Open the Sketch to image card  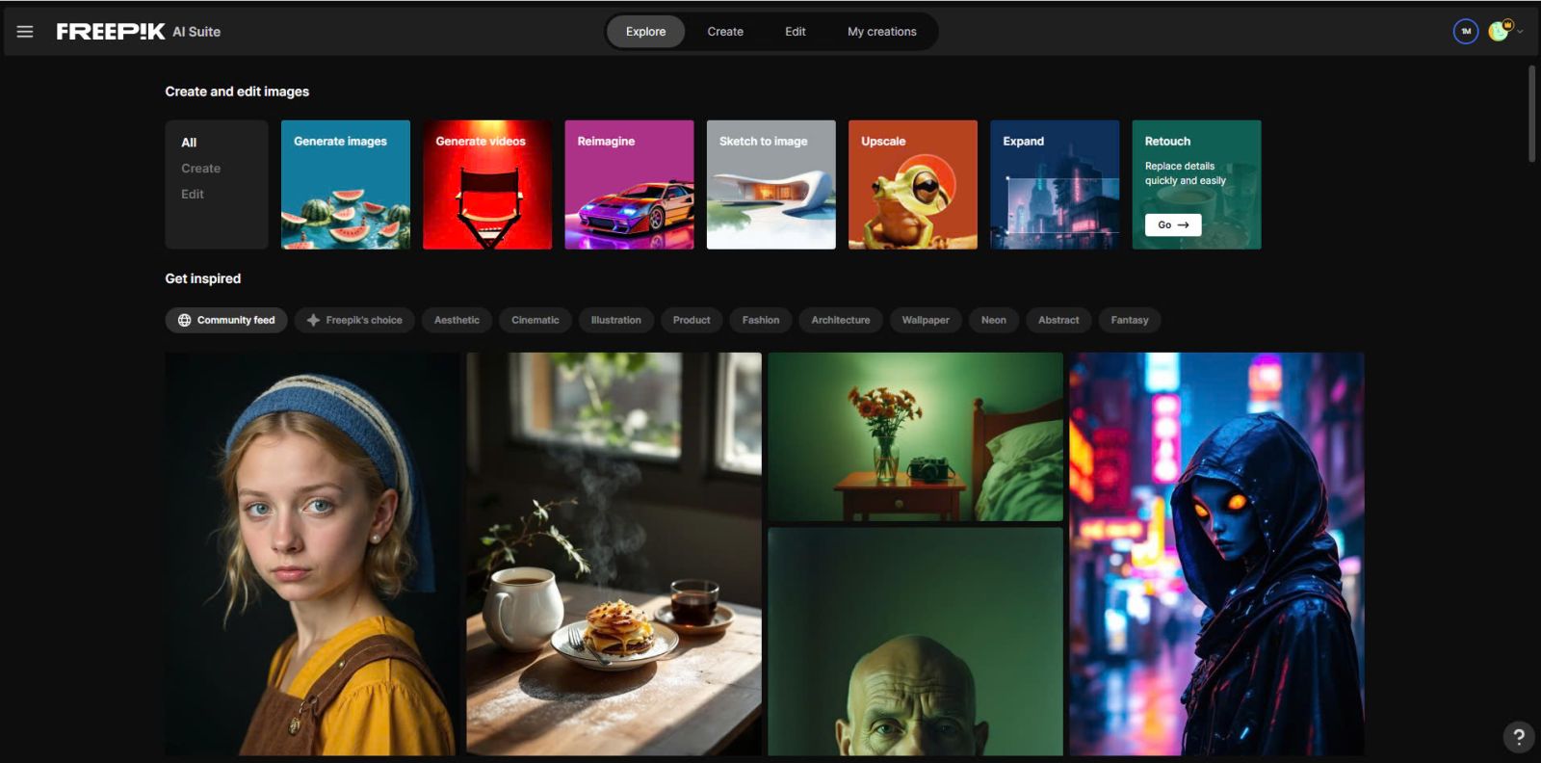pyautogui.click(x=771, y=185)
